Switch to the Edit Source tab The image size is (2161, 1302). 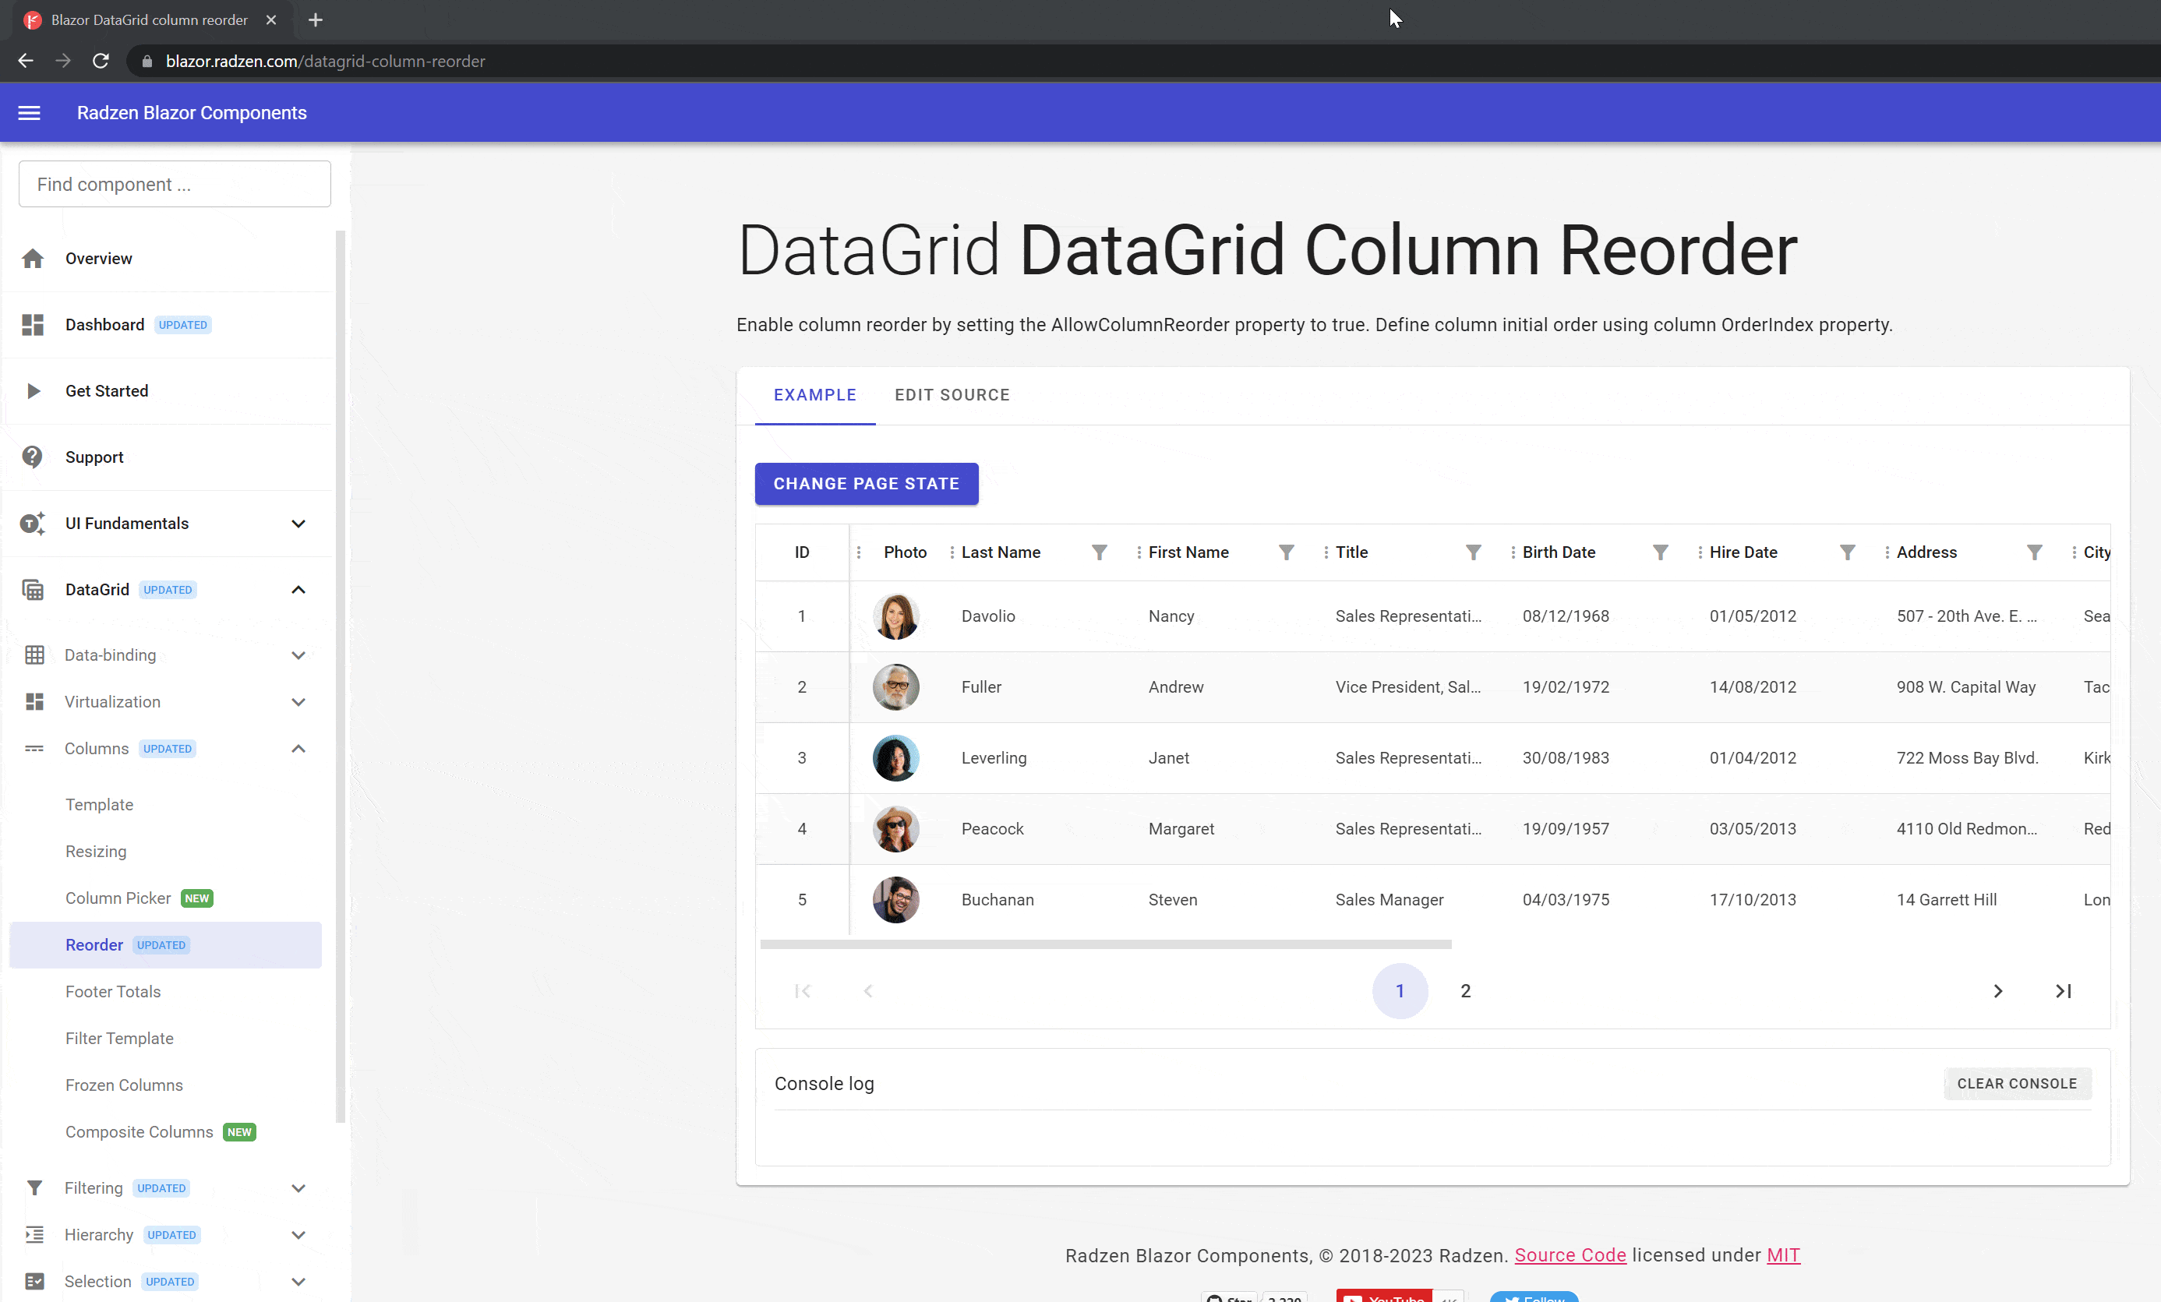click(x=952, y=394)
